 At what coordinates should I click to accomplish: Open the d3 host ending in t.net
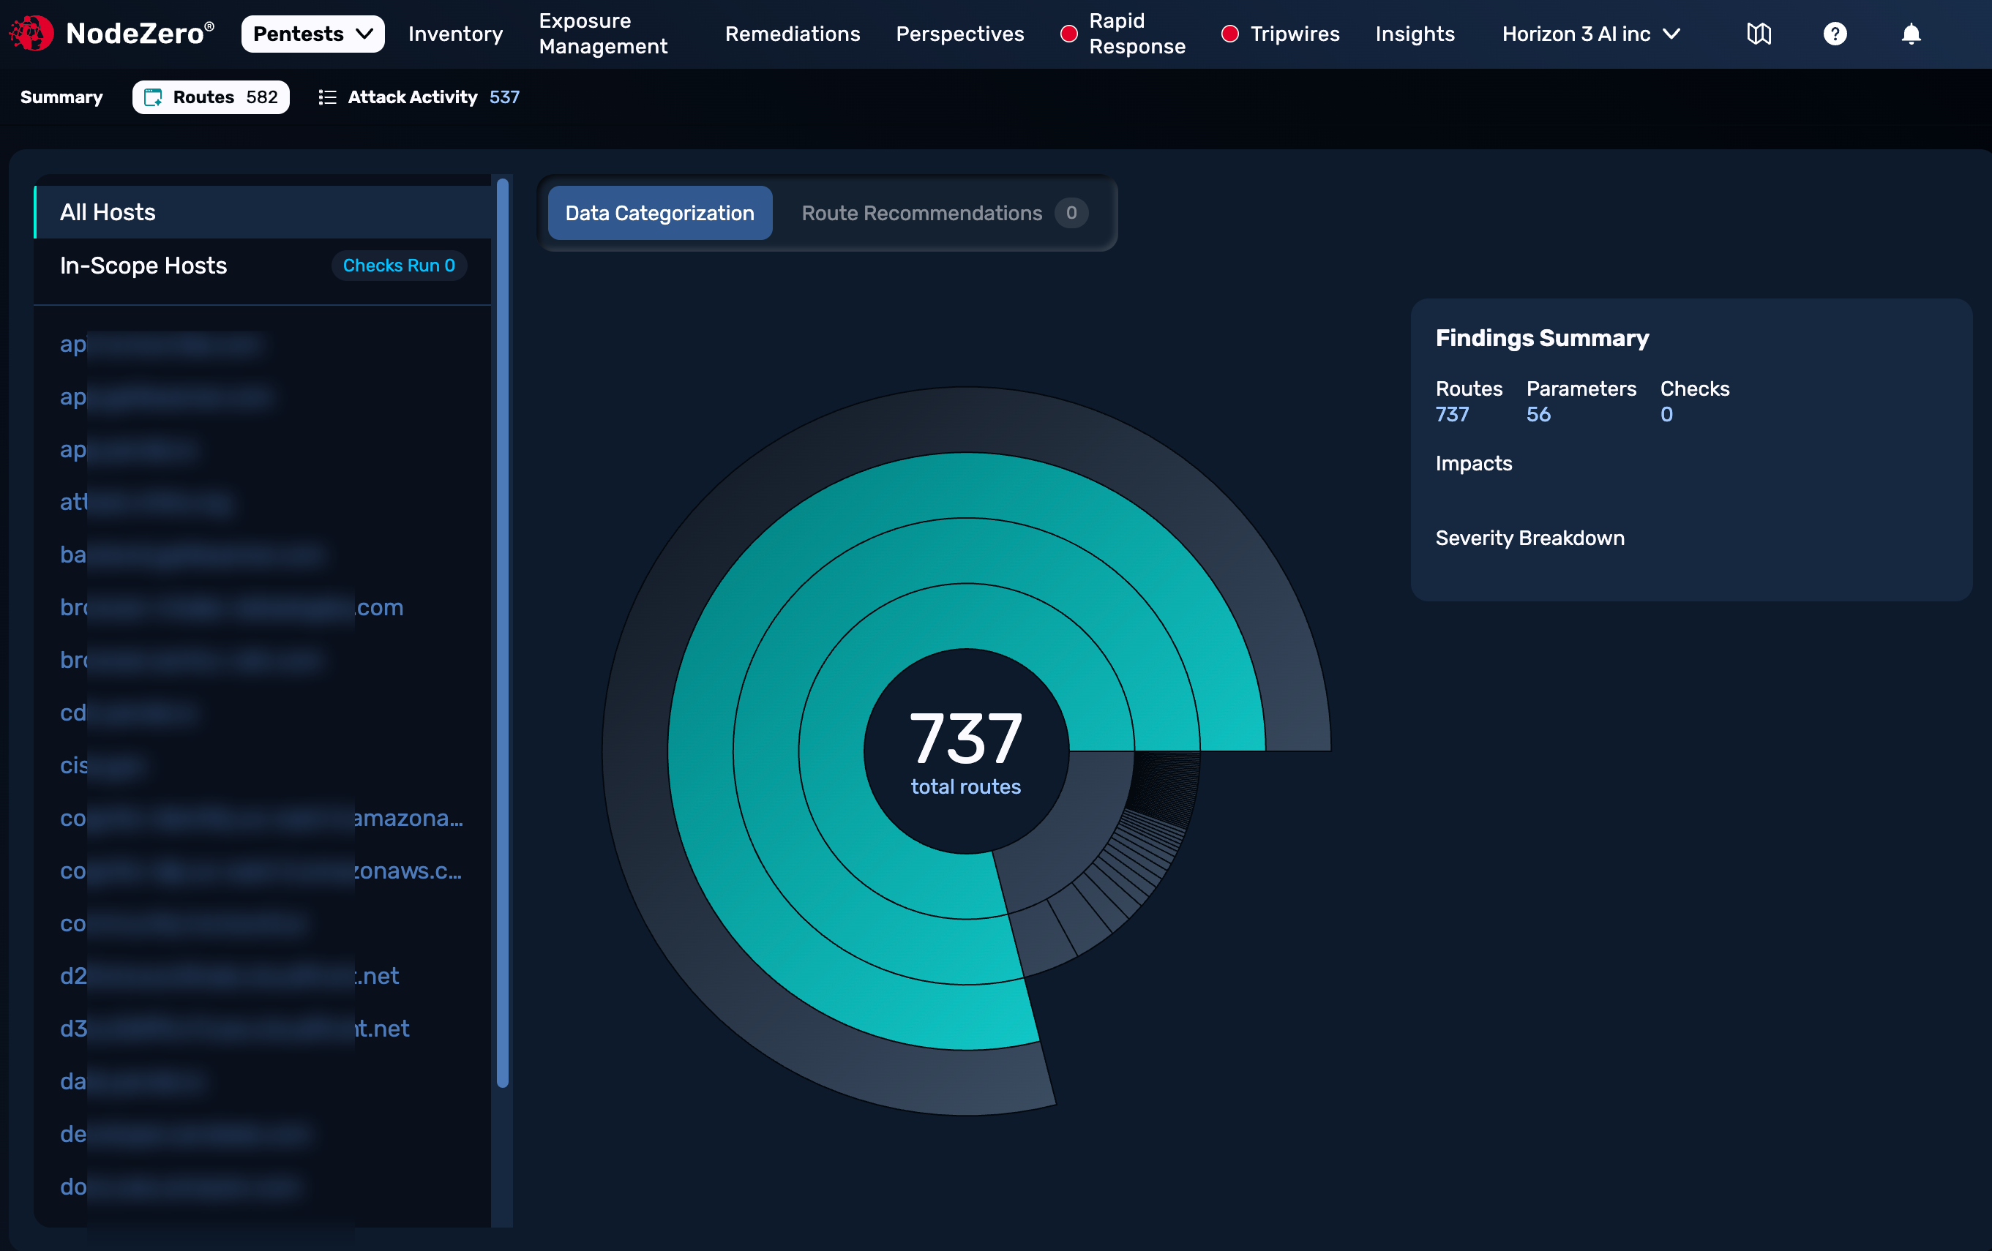pyautogui.click(x=235, y=1029)
